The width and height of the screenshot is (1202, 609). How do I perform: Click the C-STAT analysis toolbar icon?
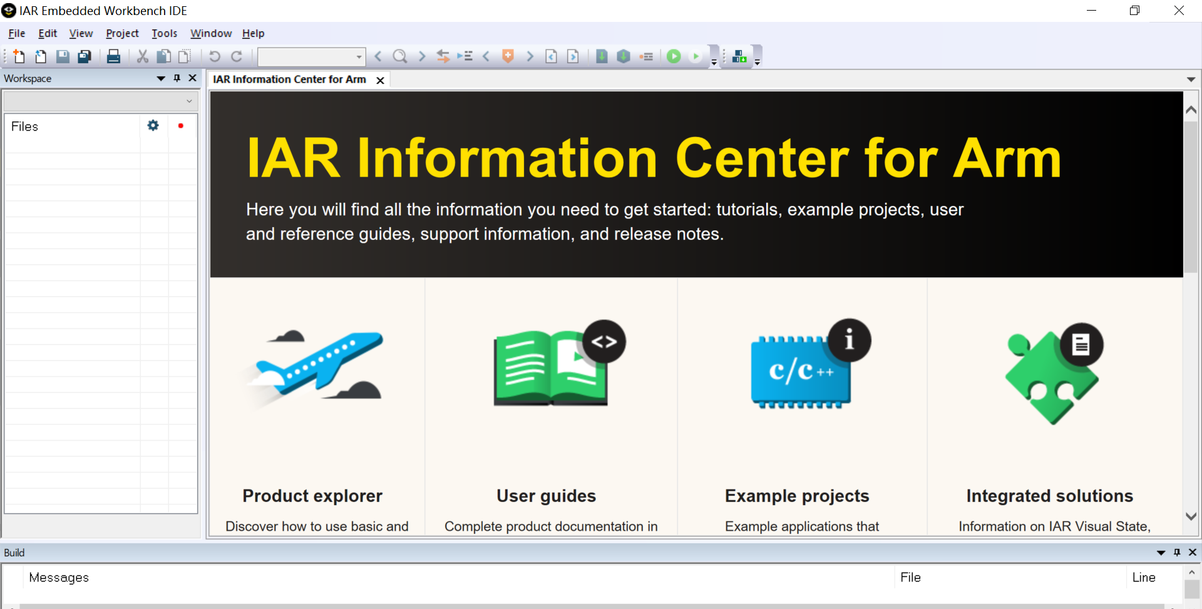click(x=739, y=57)
